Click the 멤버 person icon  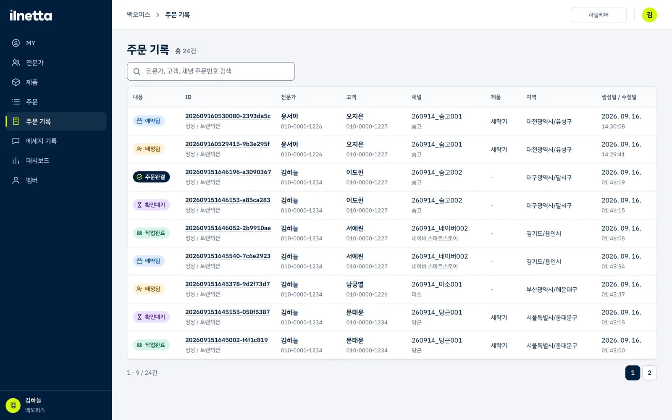(x=16, y=180)
